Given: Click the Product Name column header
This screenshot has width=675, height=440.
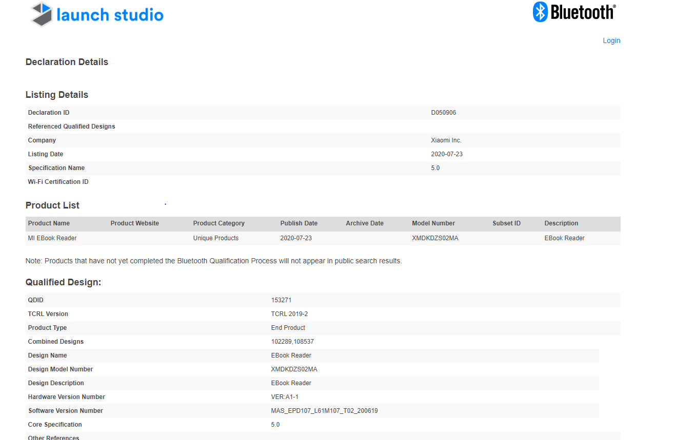Looking at the screenshot, I should (x=49, y=223).
